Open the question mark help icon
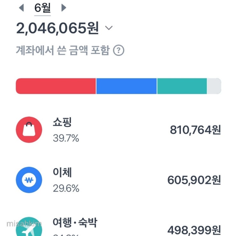The width and height of the screenshot is (237, 236). 119,50
